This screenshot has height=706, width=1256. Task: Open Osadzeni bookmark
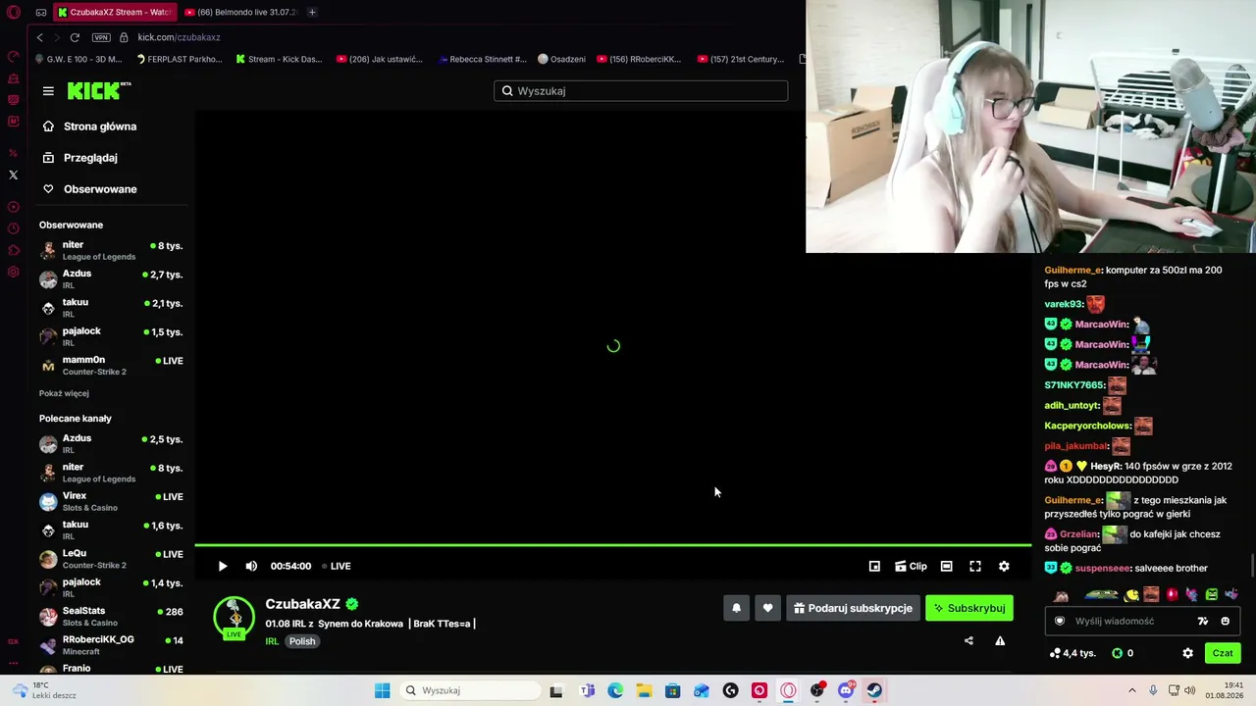click(x=561, y=59)
